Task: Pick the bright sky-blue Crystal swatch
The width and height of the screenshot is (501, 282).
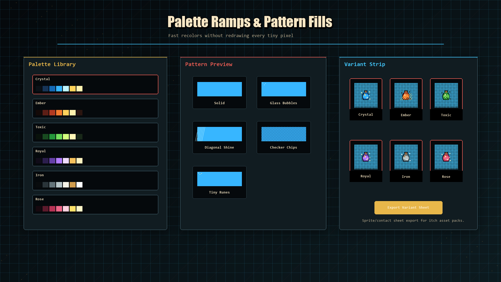Action: point(59,89)
